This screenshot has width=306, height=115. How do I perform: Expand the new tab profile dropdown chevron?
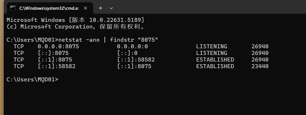tap(111, 8)
